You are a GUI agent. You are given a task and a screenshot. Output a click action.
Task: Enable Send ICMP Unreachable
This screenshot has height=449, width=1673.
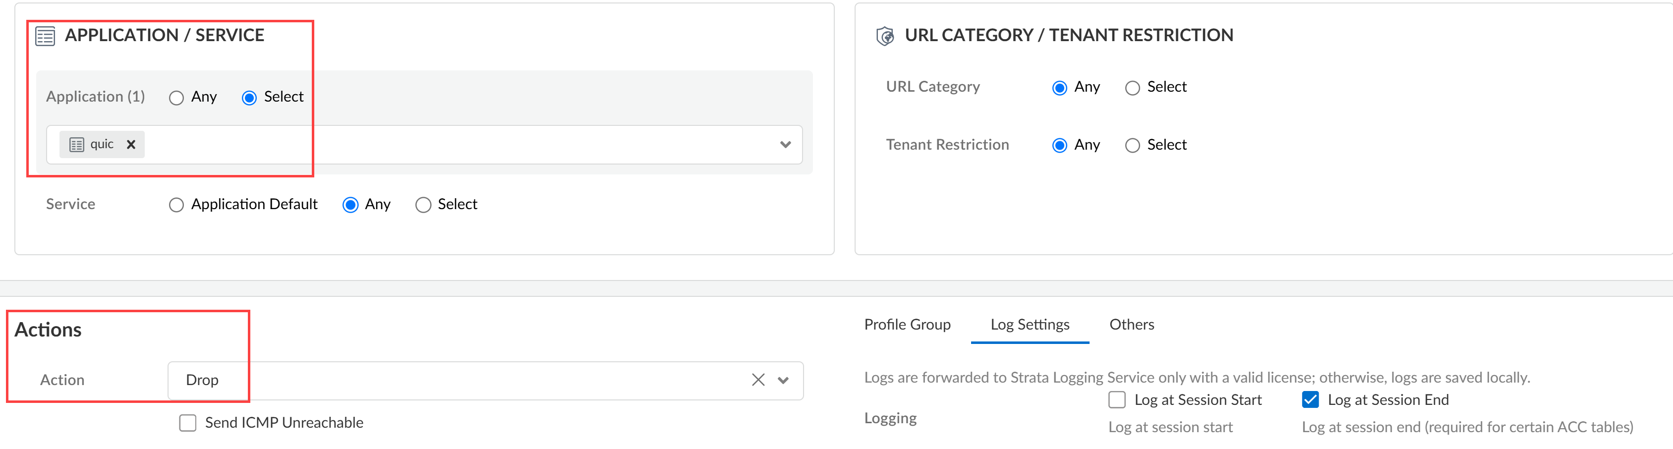click(x=188, y=423)
